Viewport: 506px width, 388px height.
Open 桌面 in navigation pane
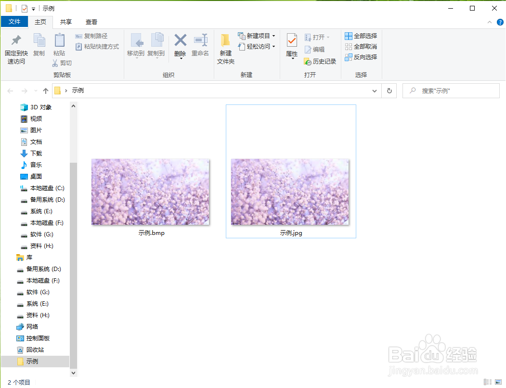tap(31, 177)
